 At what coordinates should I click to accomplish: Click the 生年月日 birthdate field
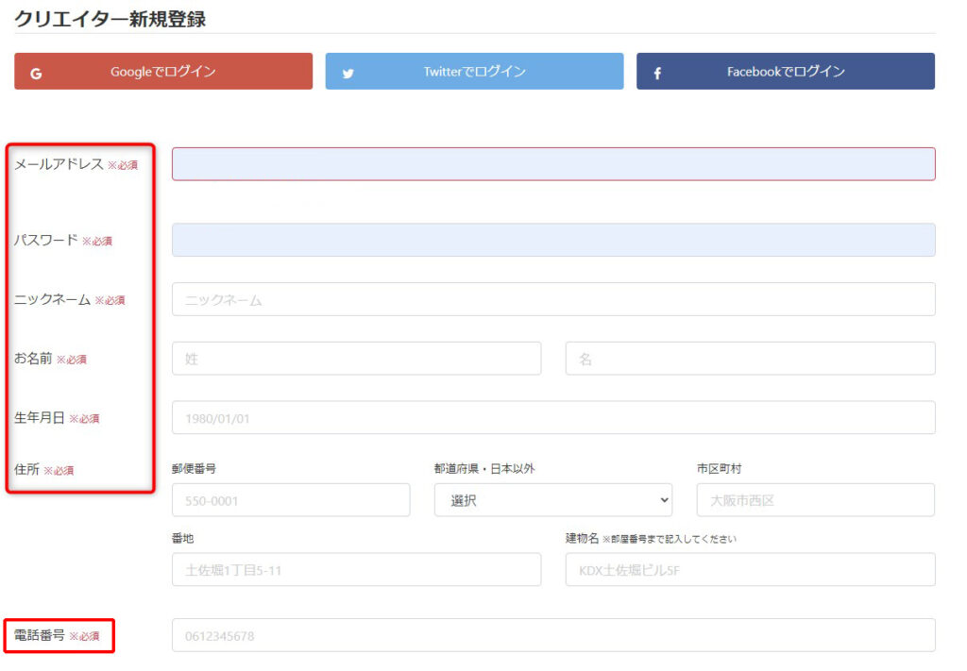pos(552,416)
